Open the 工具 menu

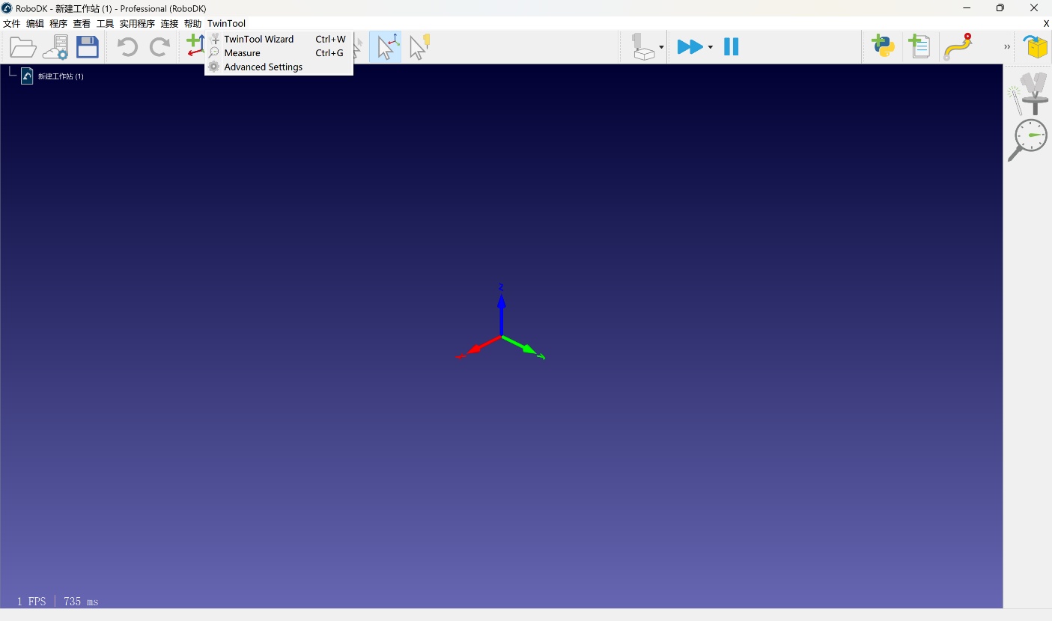[x=104, y=23]
